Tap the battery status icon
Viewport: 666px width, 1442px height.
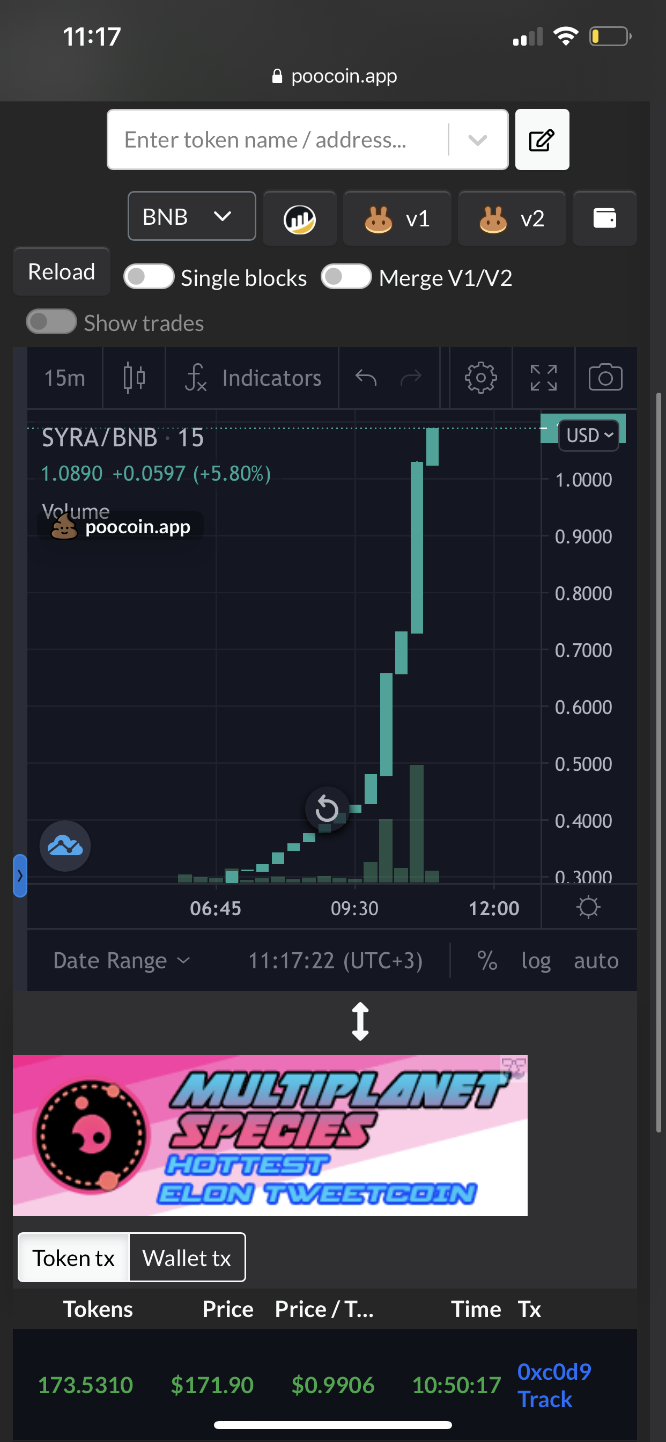click(x=611, y=36)
